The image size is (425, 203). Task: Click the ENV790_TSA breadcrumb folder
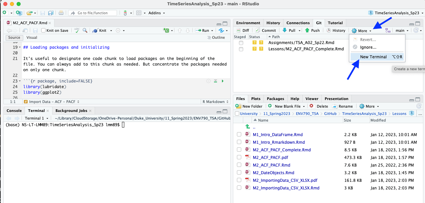tap(308, 114)
